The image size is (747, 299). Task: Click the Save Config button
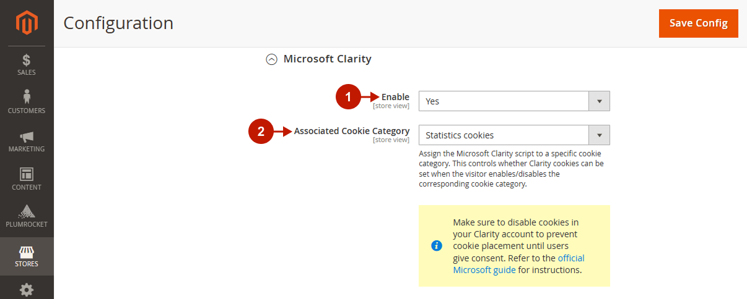click(698, 23)
